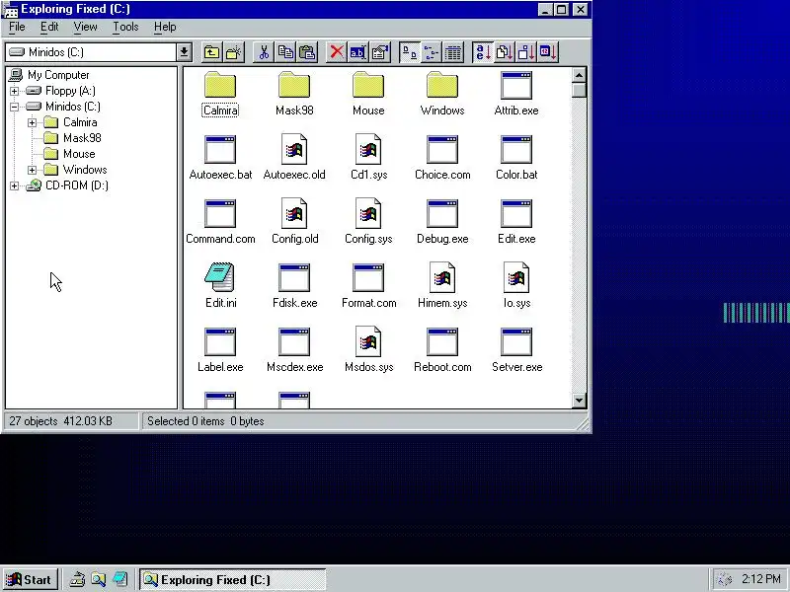The height and width of the screenshot is (592, 790).
Task: Click the system tray icon beside clock
Action: [x=724, y=580]
